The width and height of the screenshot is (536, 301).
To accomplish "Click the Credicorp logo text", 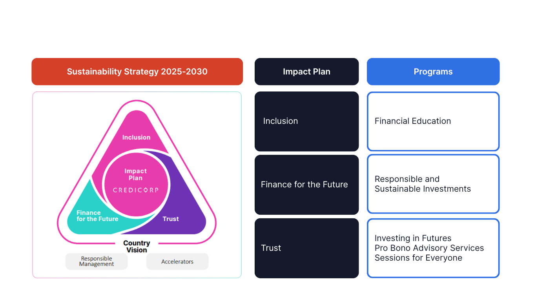I will [136, 190].
